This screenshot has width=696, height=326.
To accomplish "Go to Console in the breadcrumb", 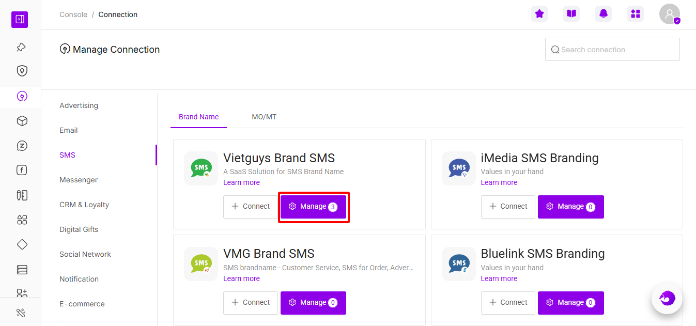I will point(73,14).
